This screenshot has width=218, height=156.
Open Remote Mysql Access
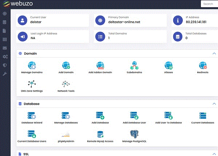(100, 136)
